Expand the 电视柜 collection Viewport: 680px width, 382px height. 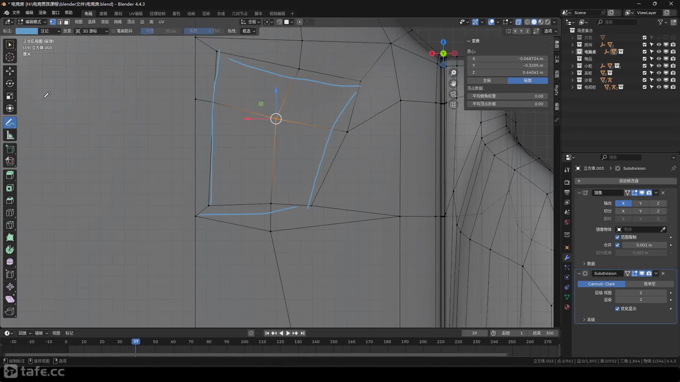572,87
